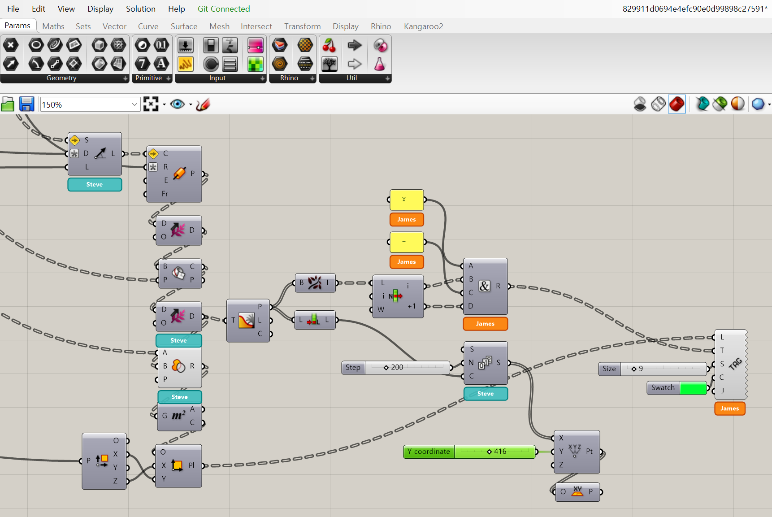
Task: Select the spiral icon in Rhino panel
Action: (280, 64)
